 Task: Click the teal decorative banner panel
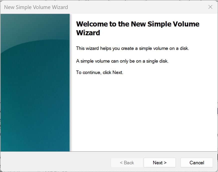[x=35, y=83]
